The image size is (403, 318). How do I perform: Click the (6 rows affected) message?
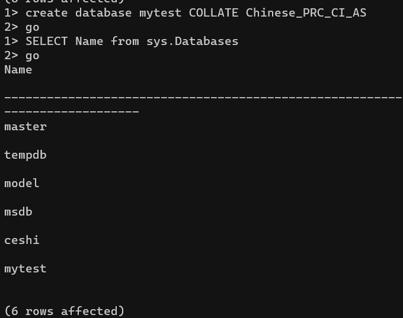[65, 311]
